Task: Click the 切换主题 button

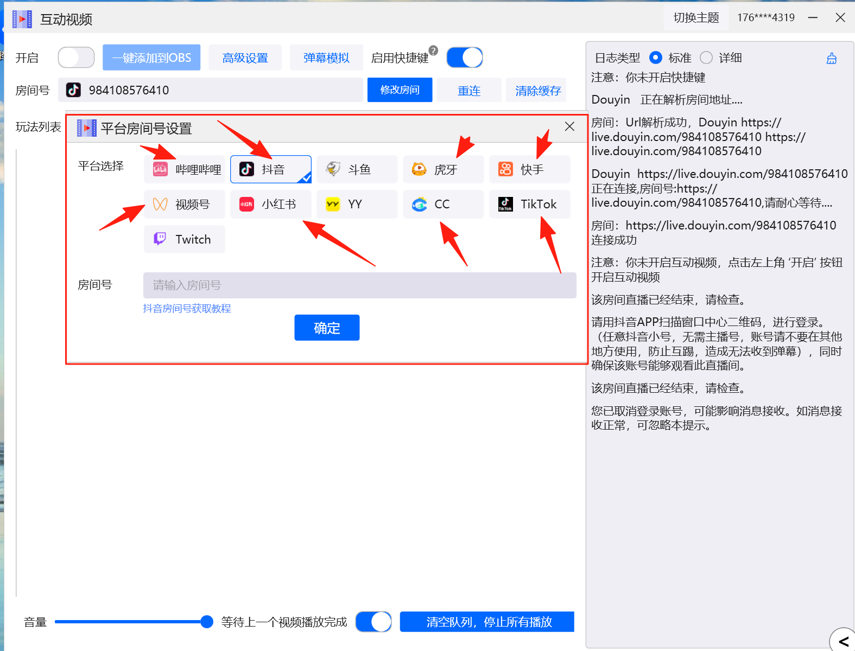Action: coord(696,18)
